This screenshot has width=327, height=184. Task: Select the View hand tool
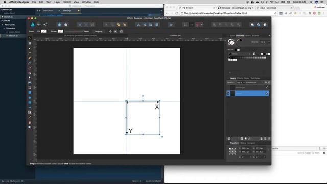pyautogui.click(x=30, y=122)
